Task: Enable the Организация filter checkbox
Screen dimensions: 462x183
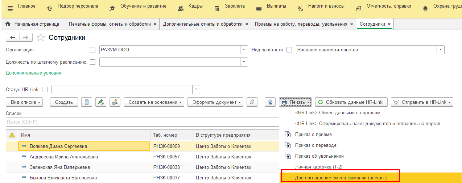Action: (92, 50)
